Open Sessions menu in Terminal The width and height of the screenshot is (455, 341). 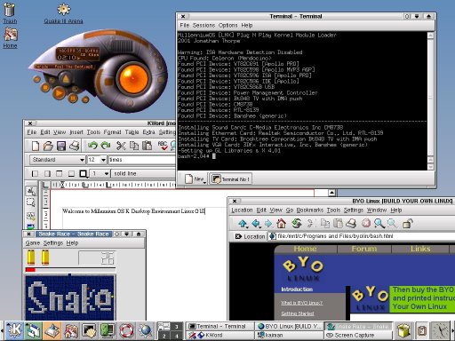pos(204,25)
